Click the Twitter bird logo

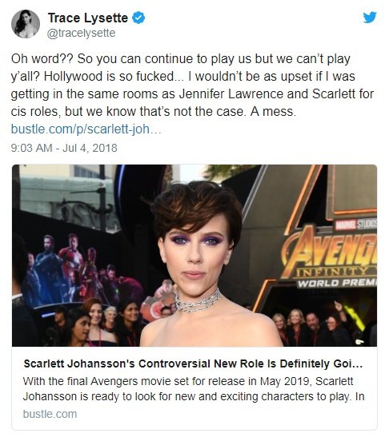point(370,18)
